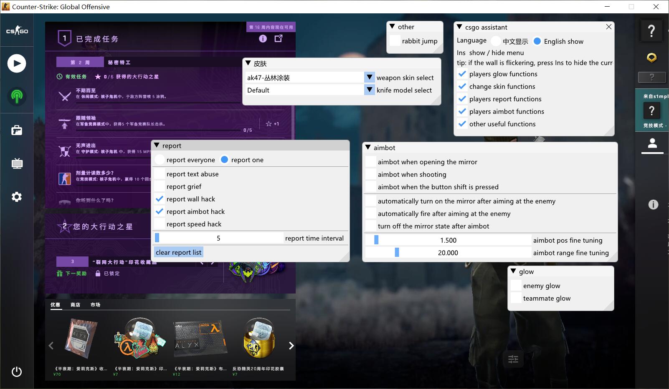Open the Half-Life Alyx sticker capsule thumbnail
Screen dimensions: 669x389
[140, 338]
